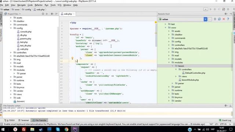
Task: Open the Terminal tool window tab
Action: tap(23, 120)
